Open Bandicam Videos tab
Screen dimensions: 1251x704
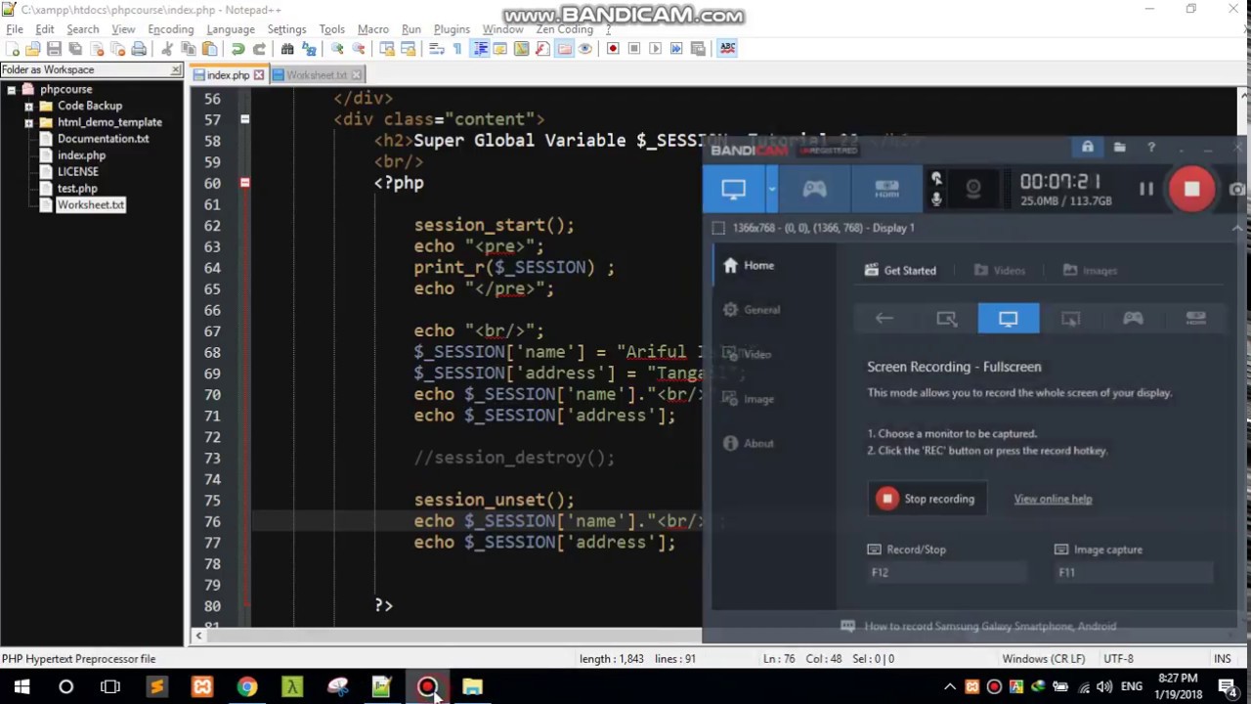(1000, 271)
